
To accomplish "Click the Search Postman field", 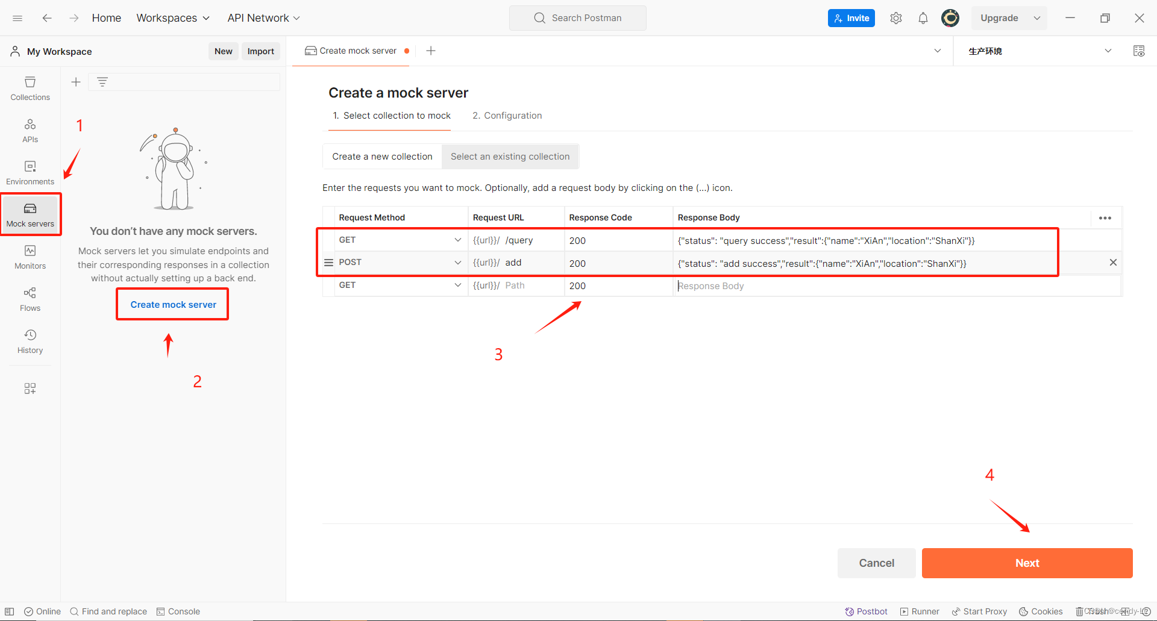I will tap(578, 18).
